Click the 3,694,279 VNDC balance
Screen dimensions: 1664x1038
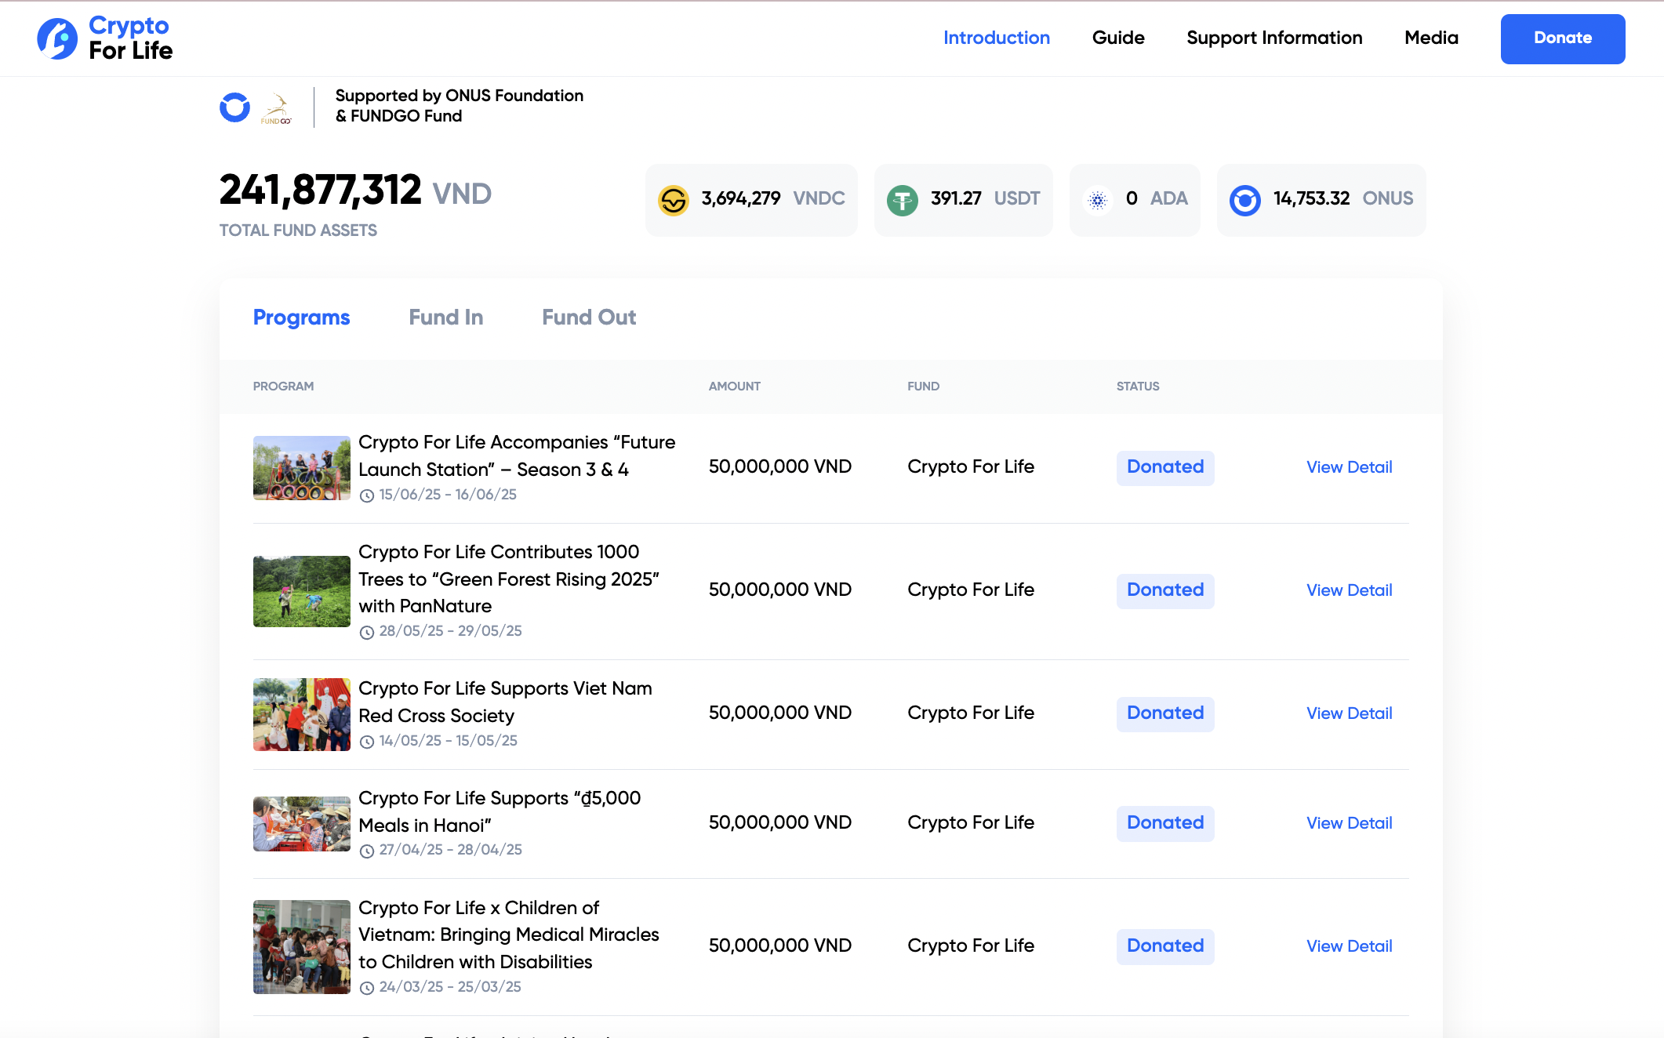point(772,198)
